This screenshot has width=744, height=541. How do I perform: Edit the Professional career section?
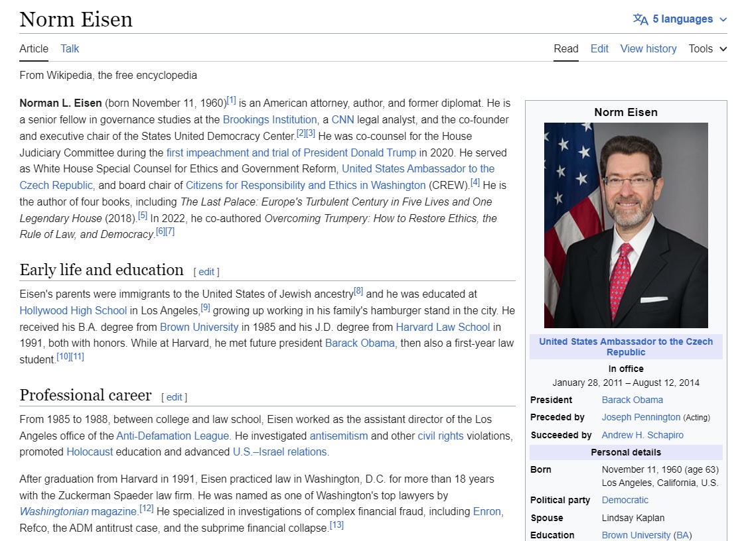174,397
